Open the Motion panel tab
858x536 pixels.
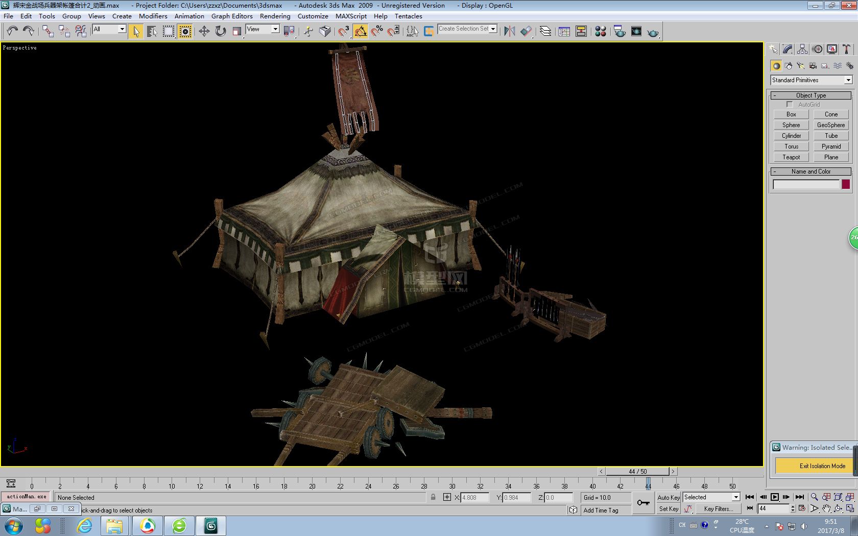818,49
